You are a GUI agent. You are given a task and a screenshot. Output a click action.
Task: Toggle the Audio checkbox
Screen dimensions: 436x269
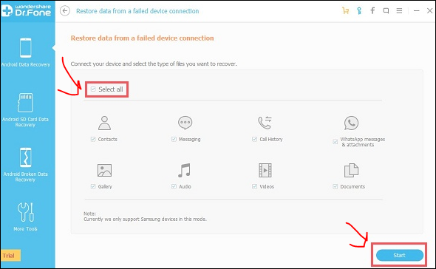pos(174,186)
